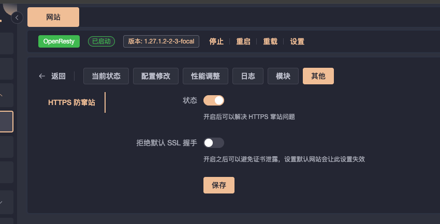Viewport: 440px width, 224px height.
Task: Select the 其他 tab
Action: click(318, 76)
